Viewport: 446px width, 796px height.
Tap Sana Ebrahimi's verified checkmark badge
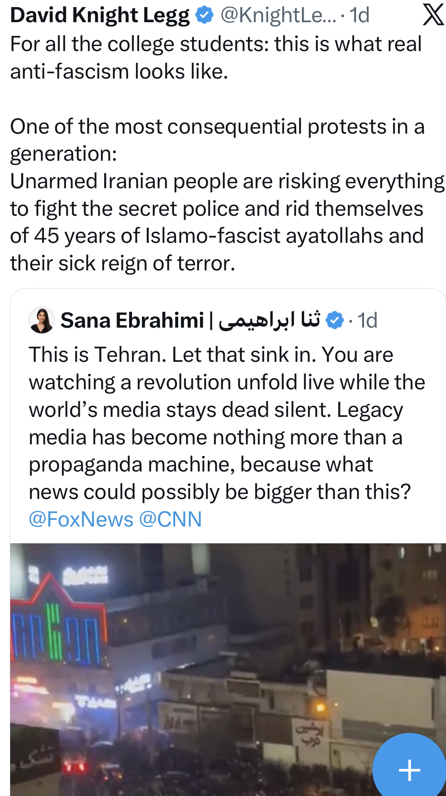(335, 320)
